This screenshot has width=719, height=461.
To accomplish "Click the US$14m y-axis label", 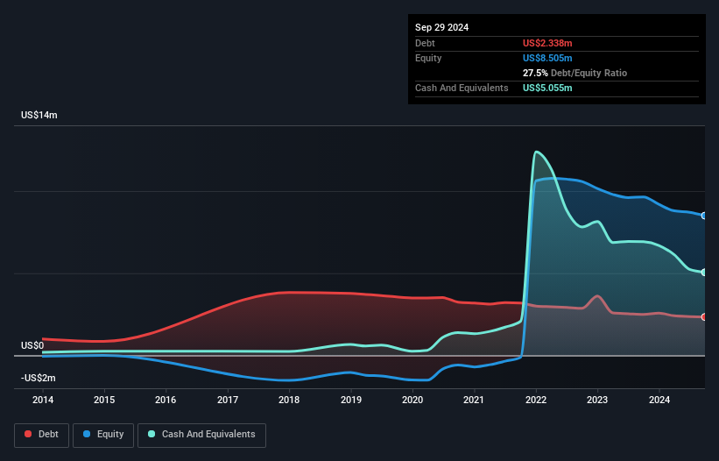I will click(x=39, y=115).
